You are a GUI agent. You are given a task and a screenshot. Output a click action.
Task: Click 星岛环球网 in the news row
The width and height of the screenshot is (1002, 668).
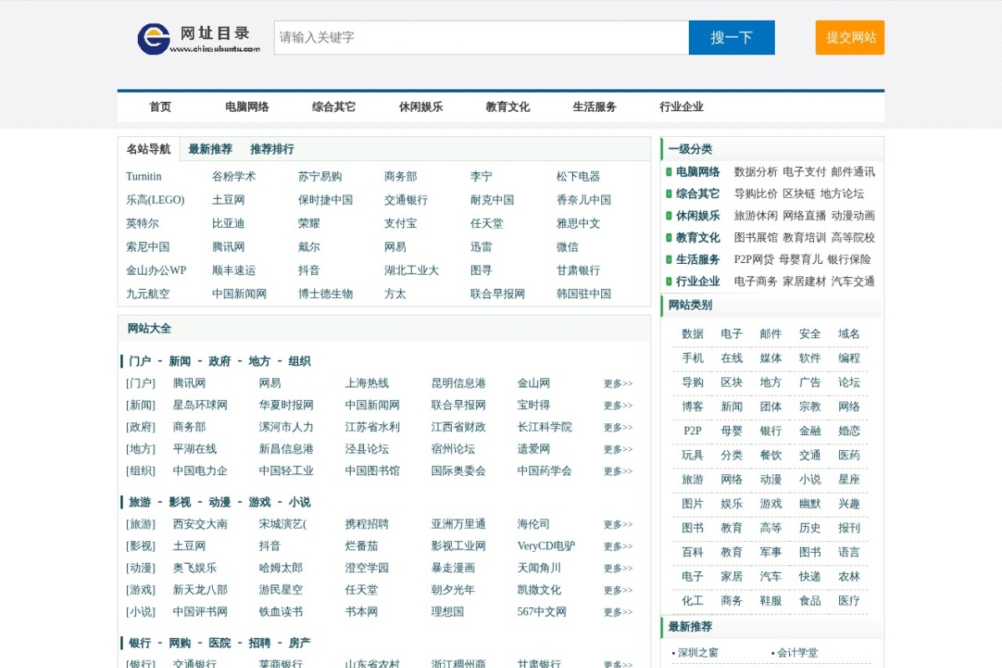(x=200, y=405)
